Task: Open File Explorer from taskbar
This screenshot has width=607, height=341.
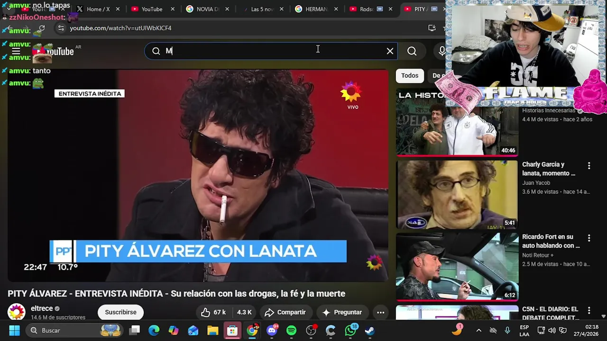Action: (212, 330)
